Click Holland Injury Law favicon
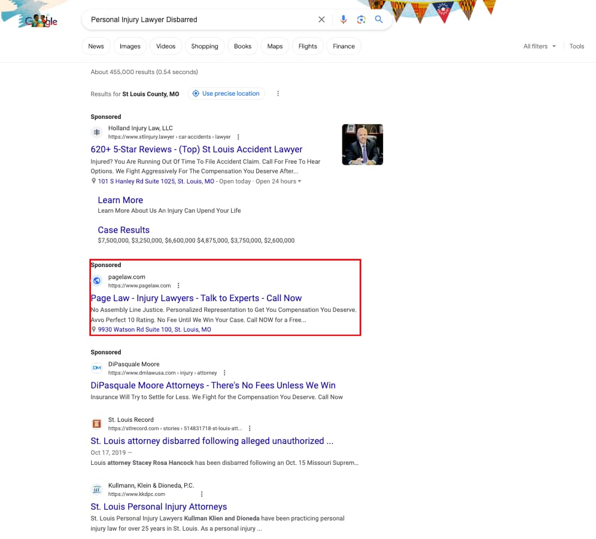Screen dimensions: 596x539 pyautogui.click(x=97, y=132)
